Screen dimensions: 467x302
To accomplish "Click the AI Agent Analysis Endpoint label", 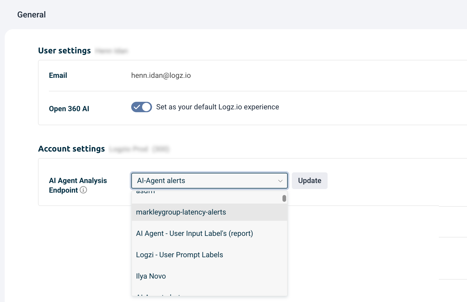I will click(78, 181).
